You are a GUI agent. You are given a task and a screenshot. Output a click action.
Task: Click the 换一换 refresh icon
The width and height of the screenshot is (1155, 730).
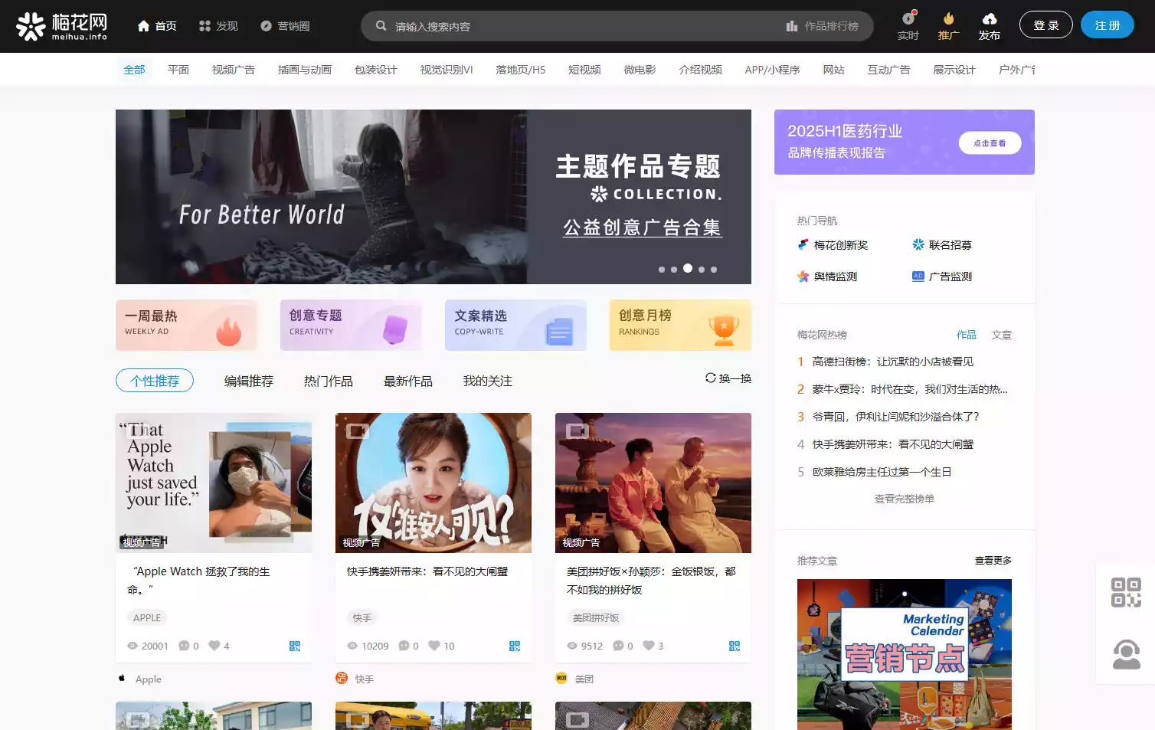(x=710, y=378)
